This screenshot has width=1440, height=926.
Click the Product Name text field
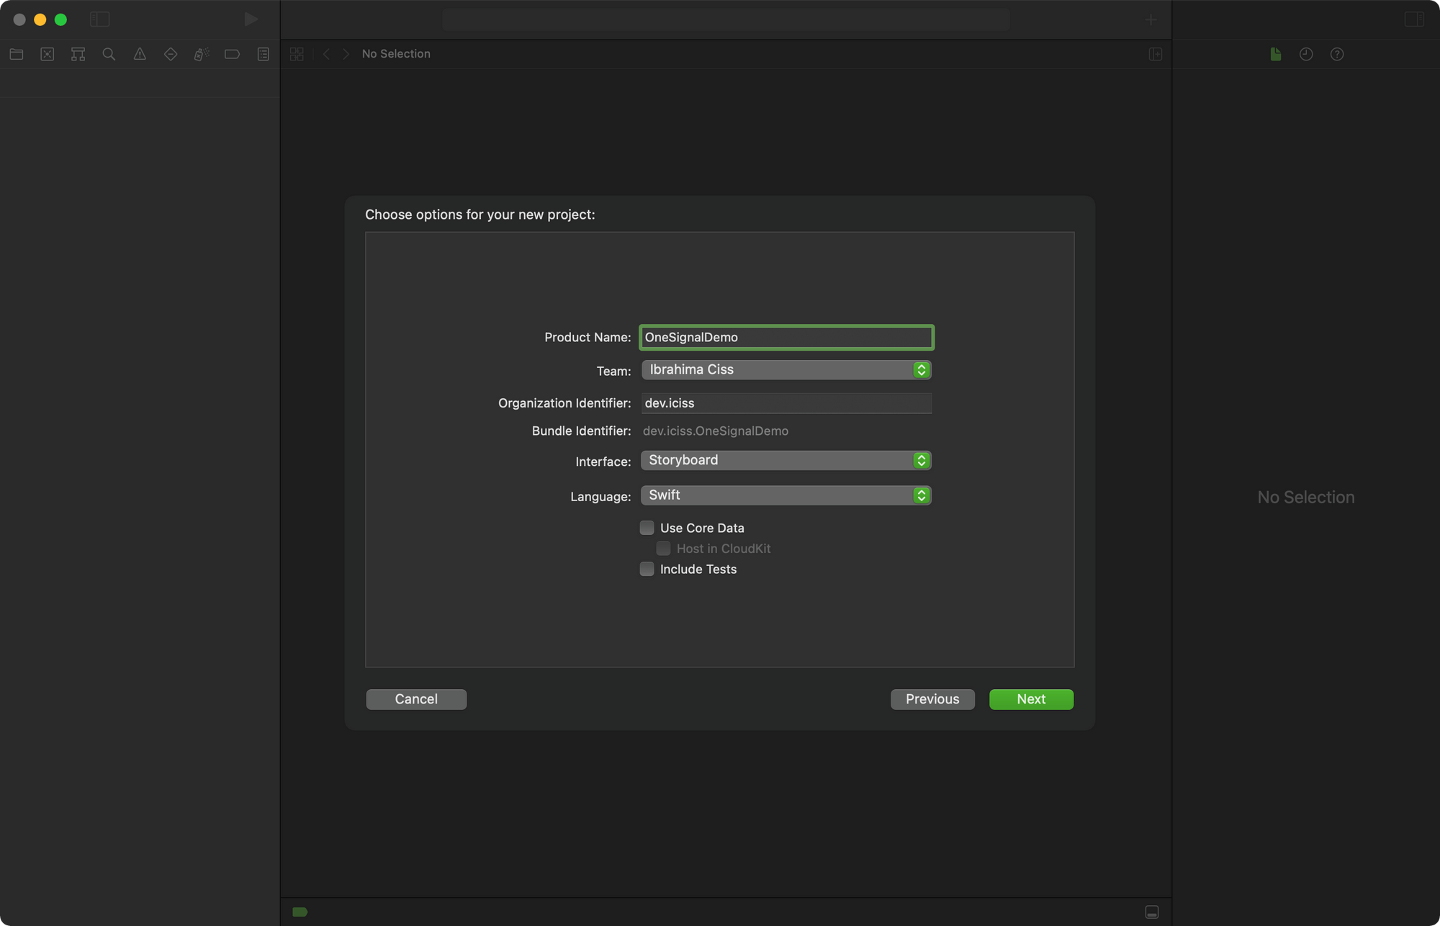click(x=786, y=337)
